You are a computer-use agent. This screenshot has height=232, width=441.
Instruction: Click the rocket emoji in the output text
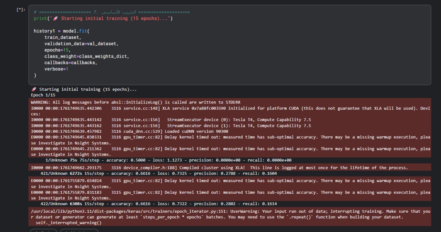click(34, 89)
